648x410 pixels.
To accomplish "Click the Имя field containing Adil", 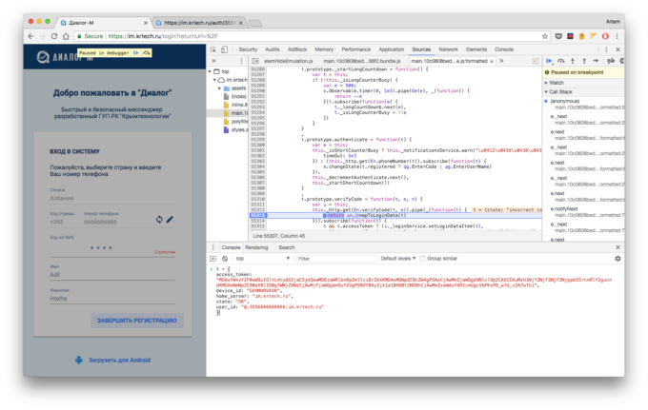I will pyautogui.click(x=112, y=275).
